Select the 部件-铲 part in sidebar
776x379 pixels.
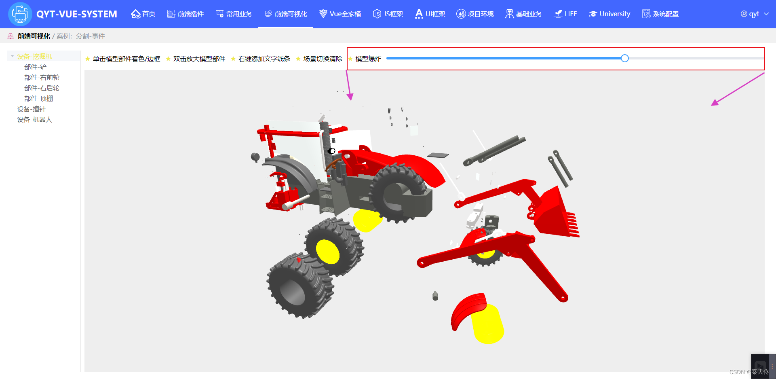pos(35,67)
